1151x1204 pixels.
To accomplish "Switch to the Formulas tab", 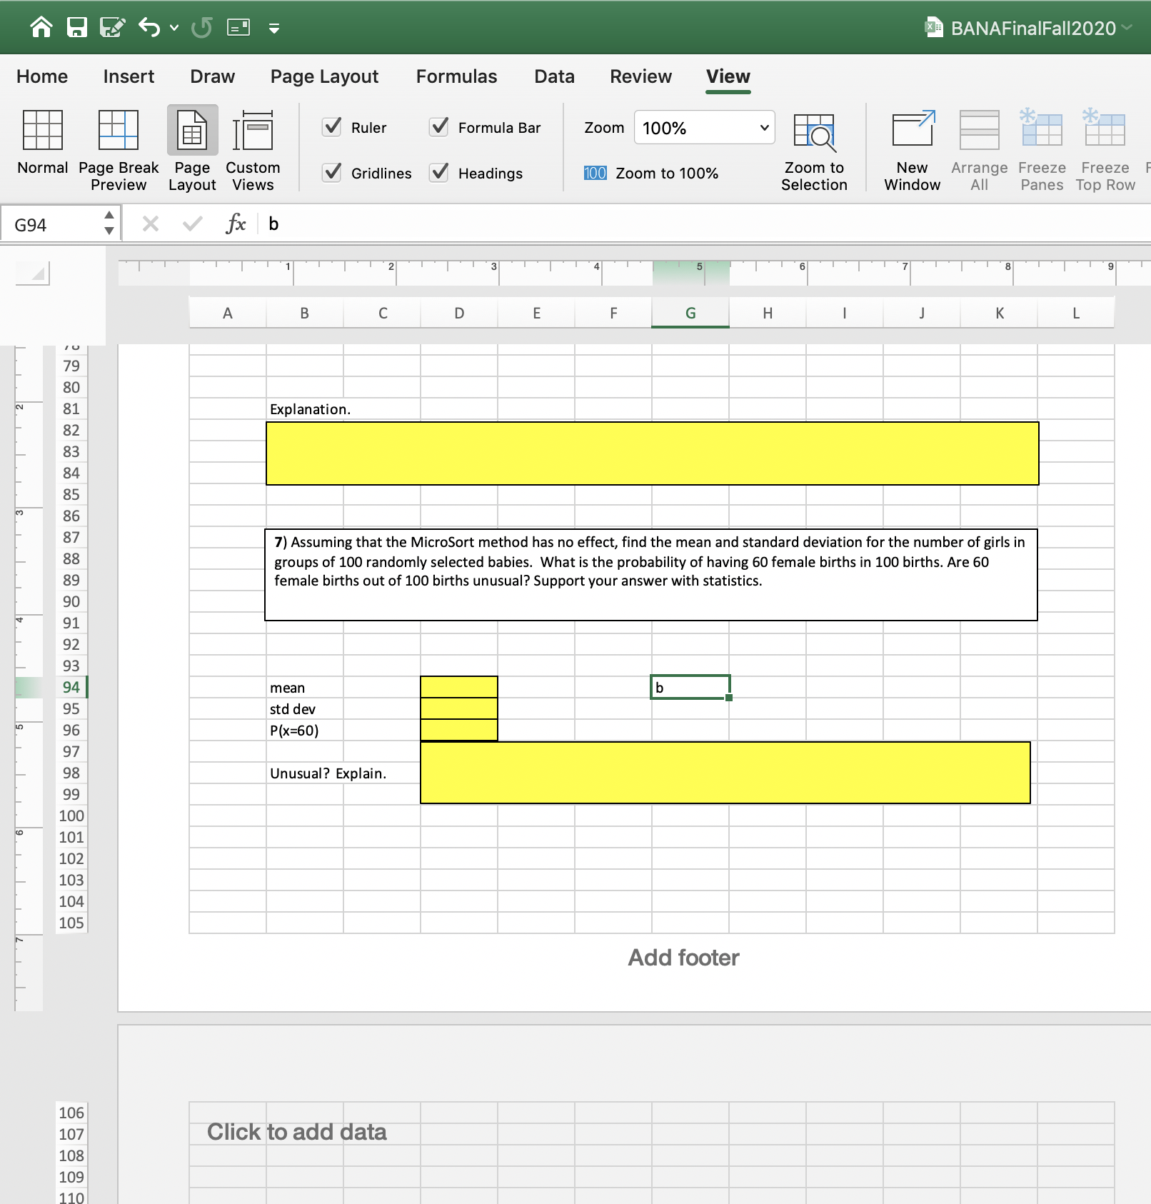I will tap(456, 76).
